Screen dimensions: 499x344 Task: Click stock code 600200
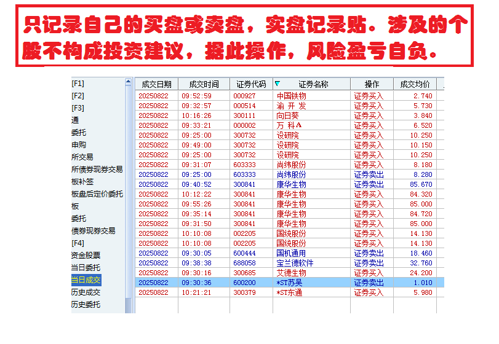pos(244,283)
